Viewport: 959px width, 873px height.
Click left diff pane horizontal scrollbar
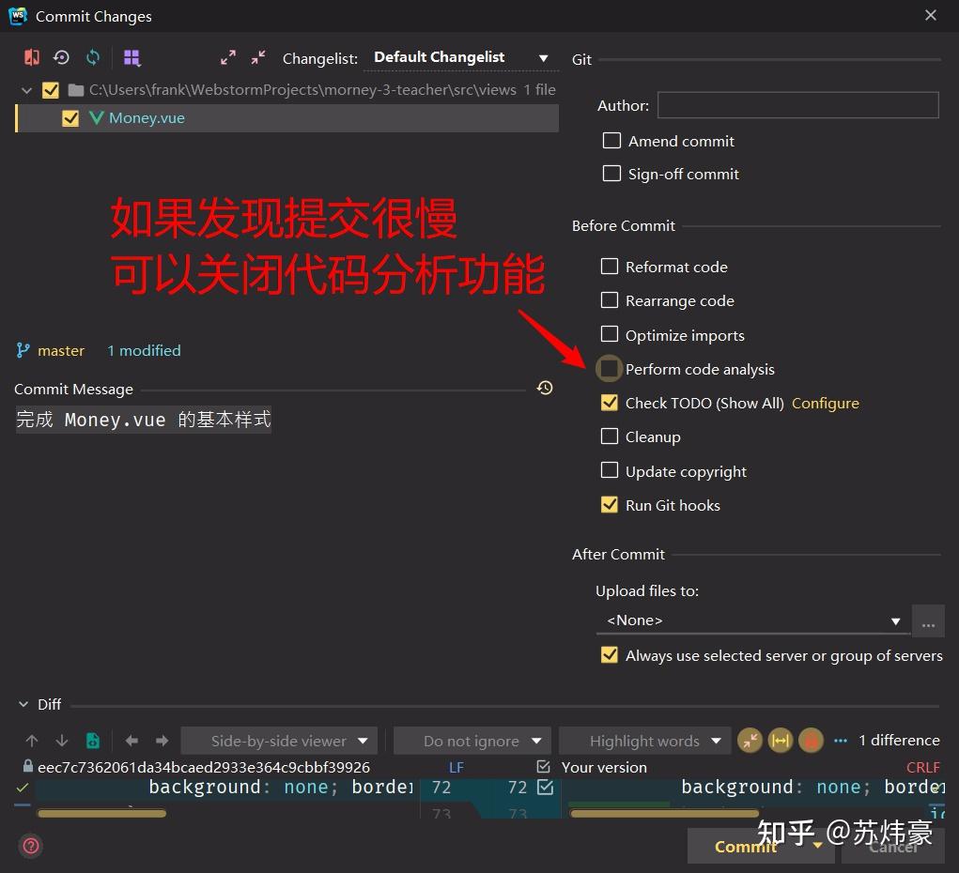pyautogui.click(x=102, y=813)
